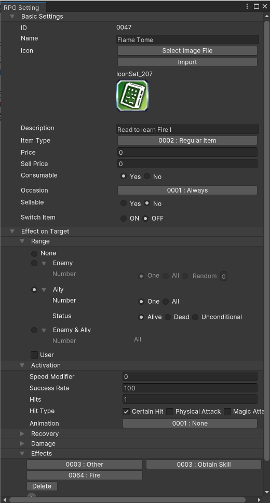Click the scroll down arrow of vertical scrollbar
This screenshot has height=503, width=270.
pos(266,492)
